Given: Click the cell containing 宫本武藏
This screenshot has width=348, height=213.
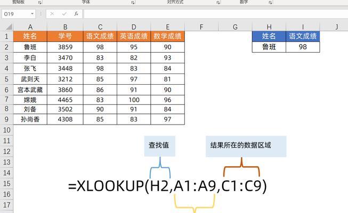Looking at the screenshot, I should (30, 89).
